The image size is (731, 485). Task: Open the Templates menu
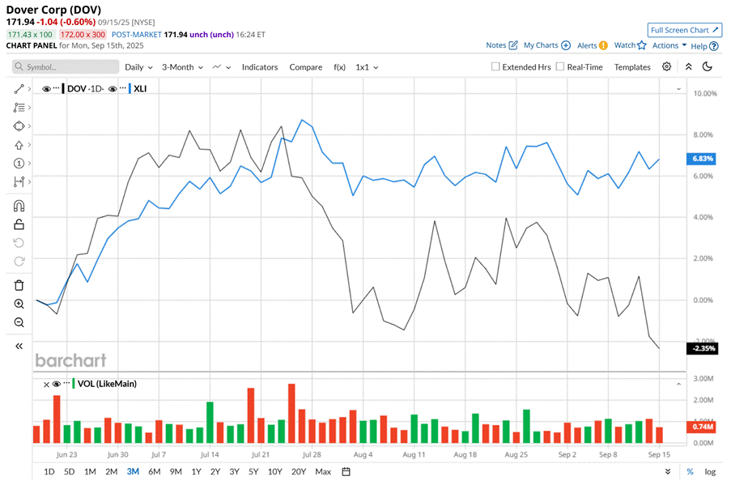pyautogui.click(x=632, y=67)
